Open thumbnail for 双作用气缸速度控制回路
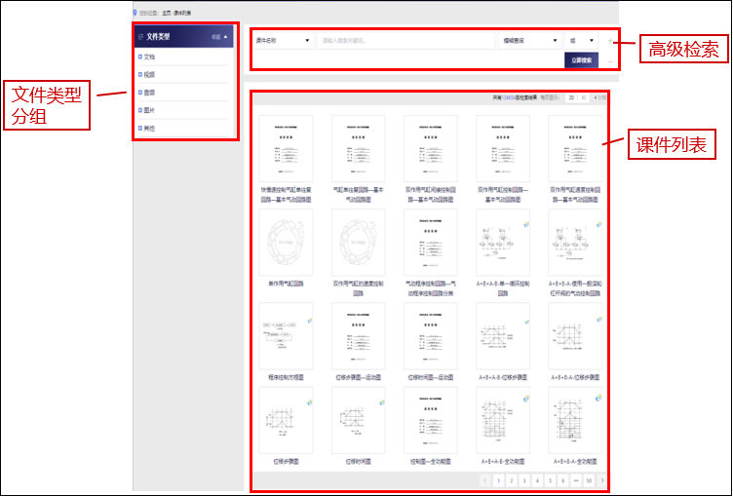 (575, 149)
